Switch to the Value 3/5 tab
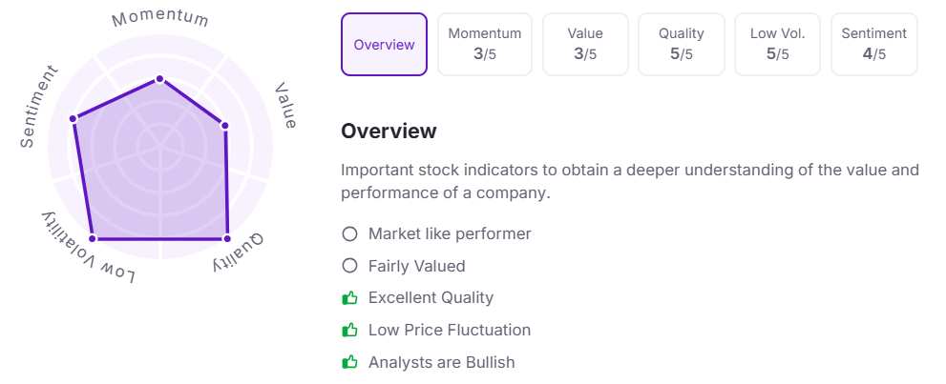The image size is (946, 384). [585, 45]
